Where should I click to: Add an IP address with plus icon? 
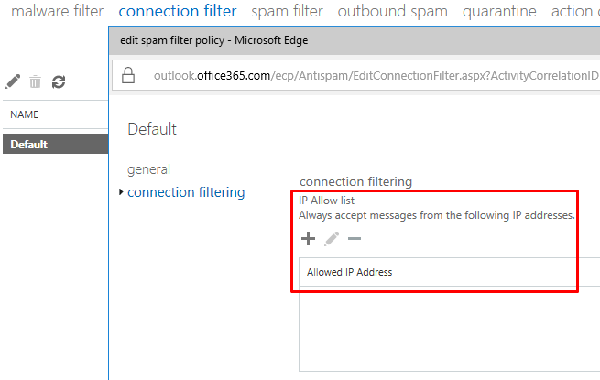point(308,238)
